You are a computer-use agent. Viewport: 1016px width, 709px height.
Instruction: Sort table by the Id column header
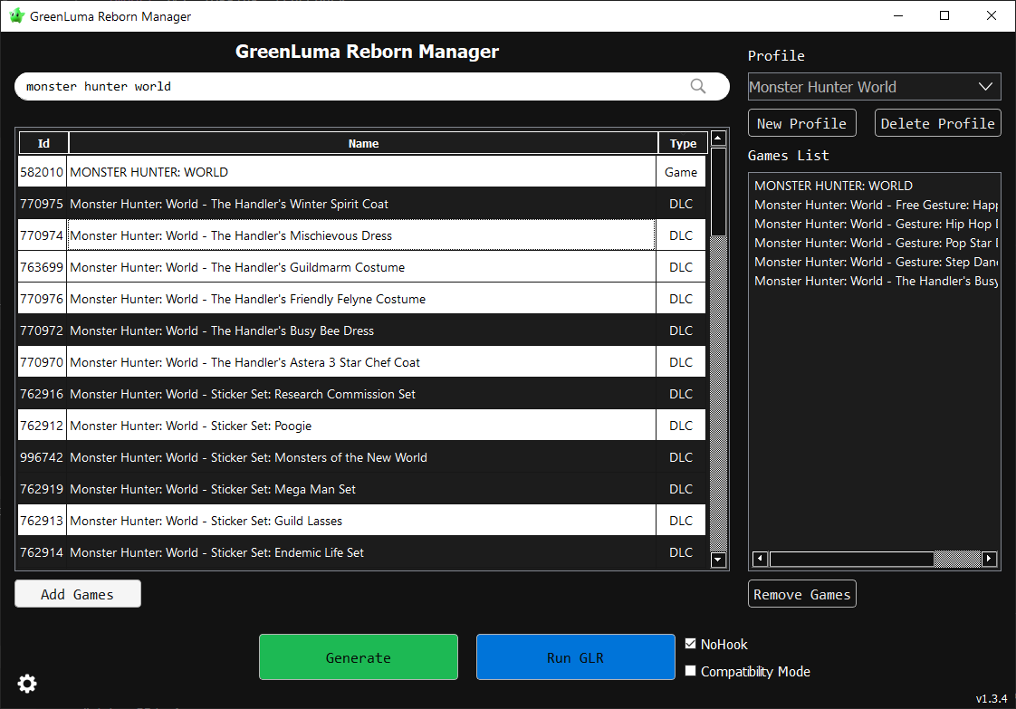click(43, 143)
